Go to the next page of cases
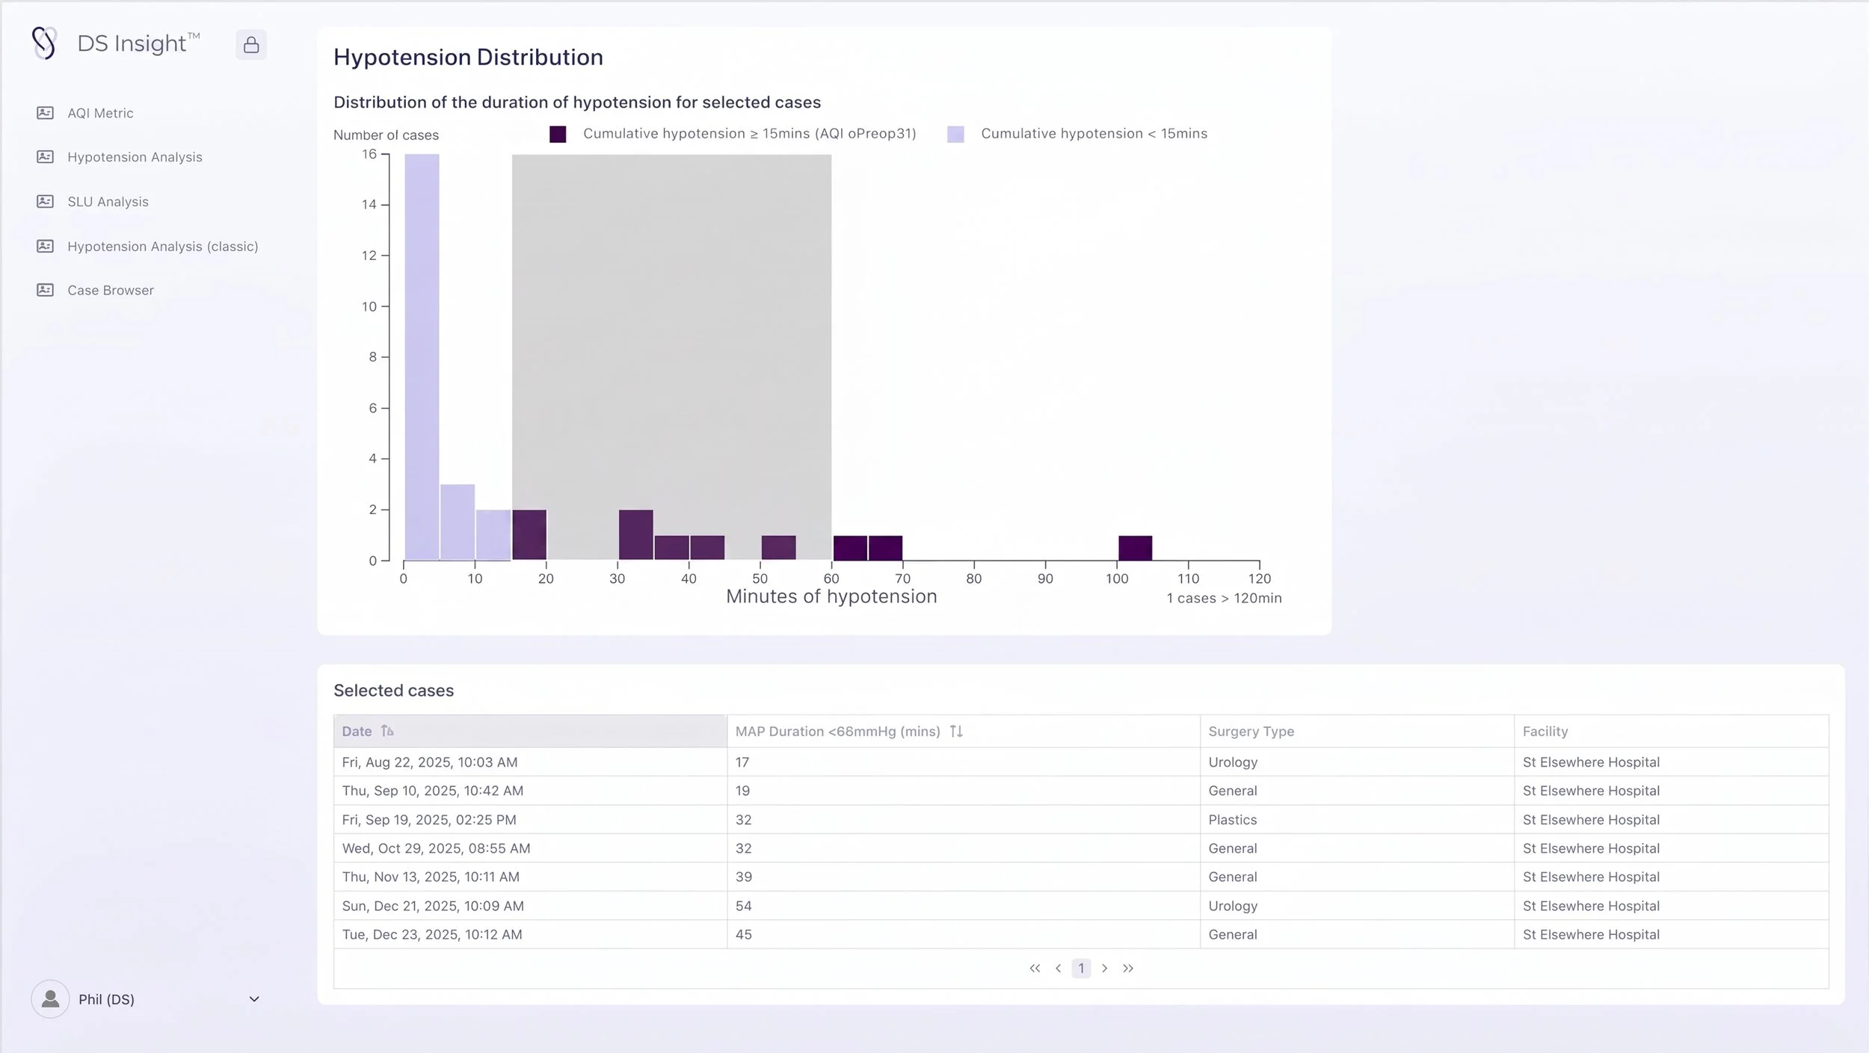The width and height of the screenshot is (1869, 1053). [1104, 969]
